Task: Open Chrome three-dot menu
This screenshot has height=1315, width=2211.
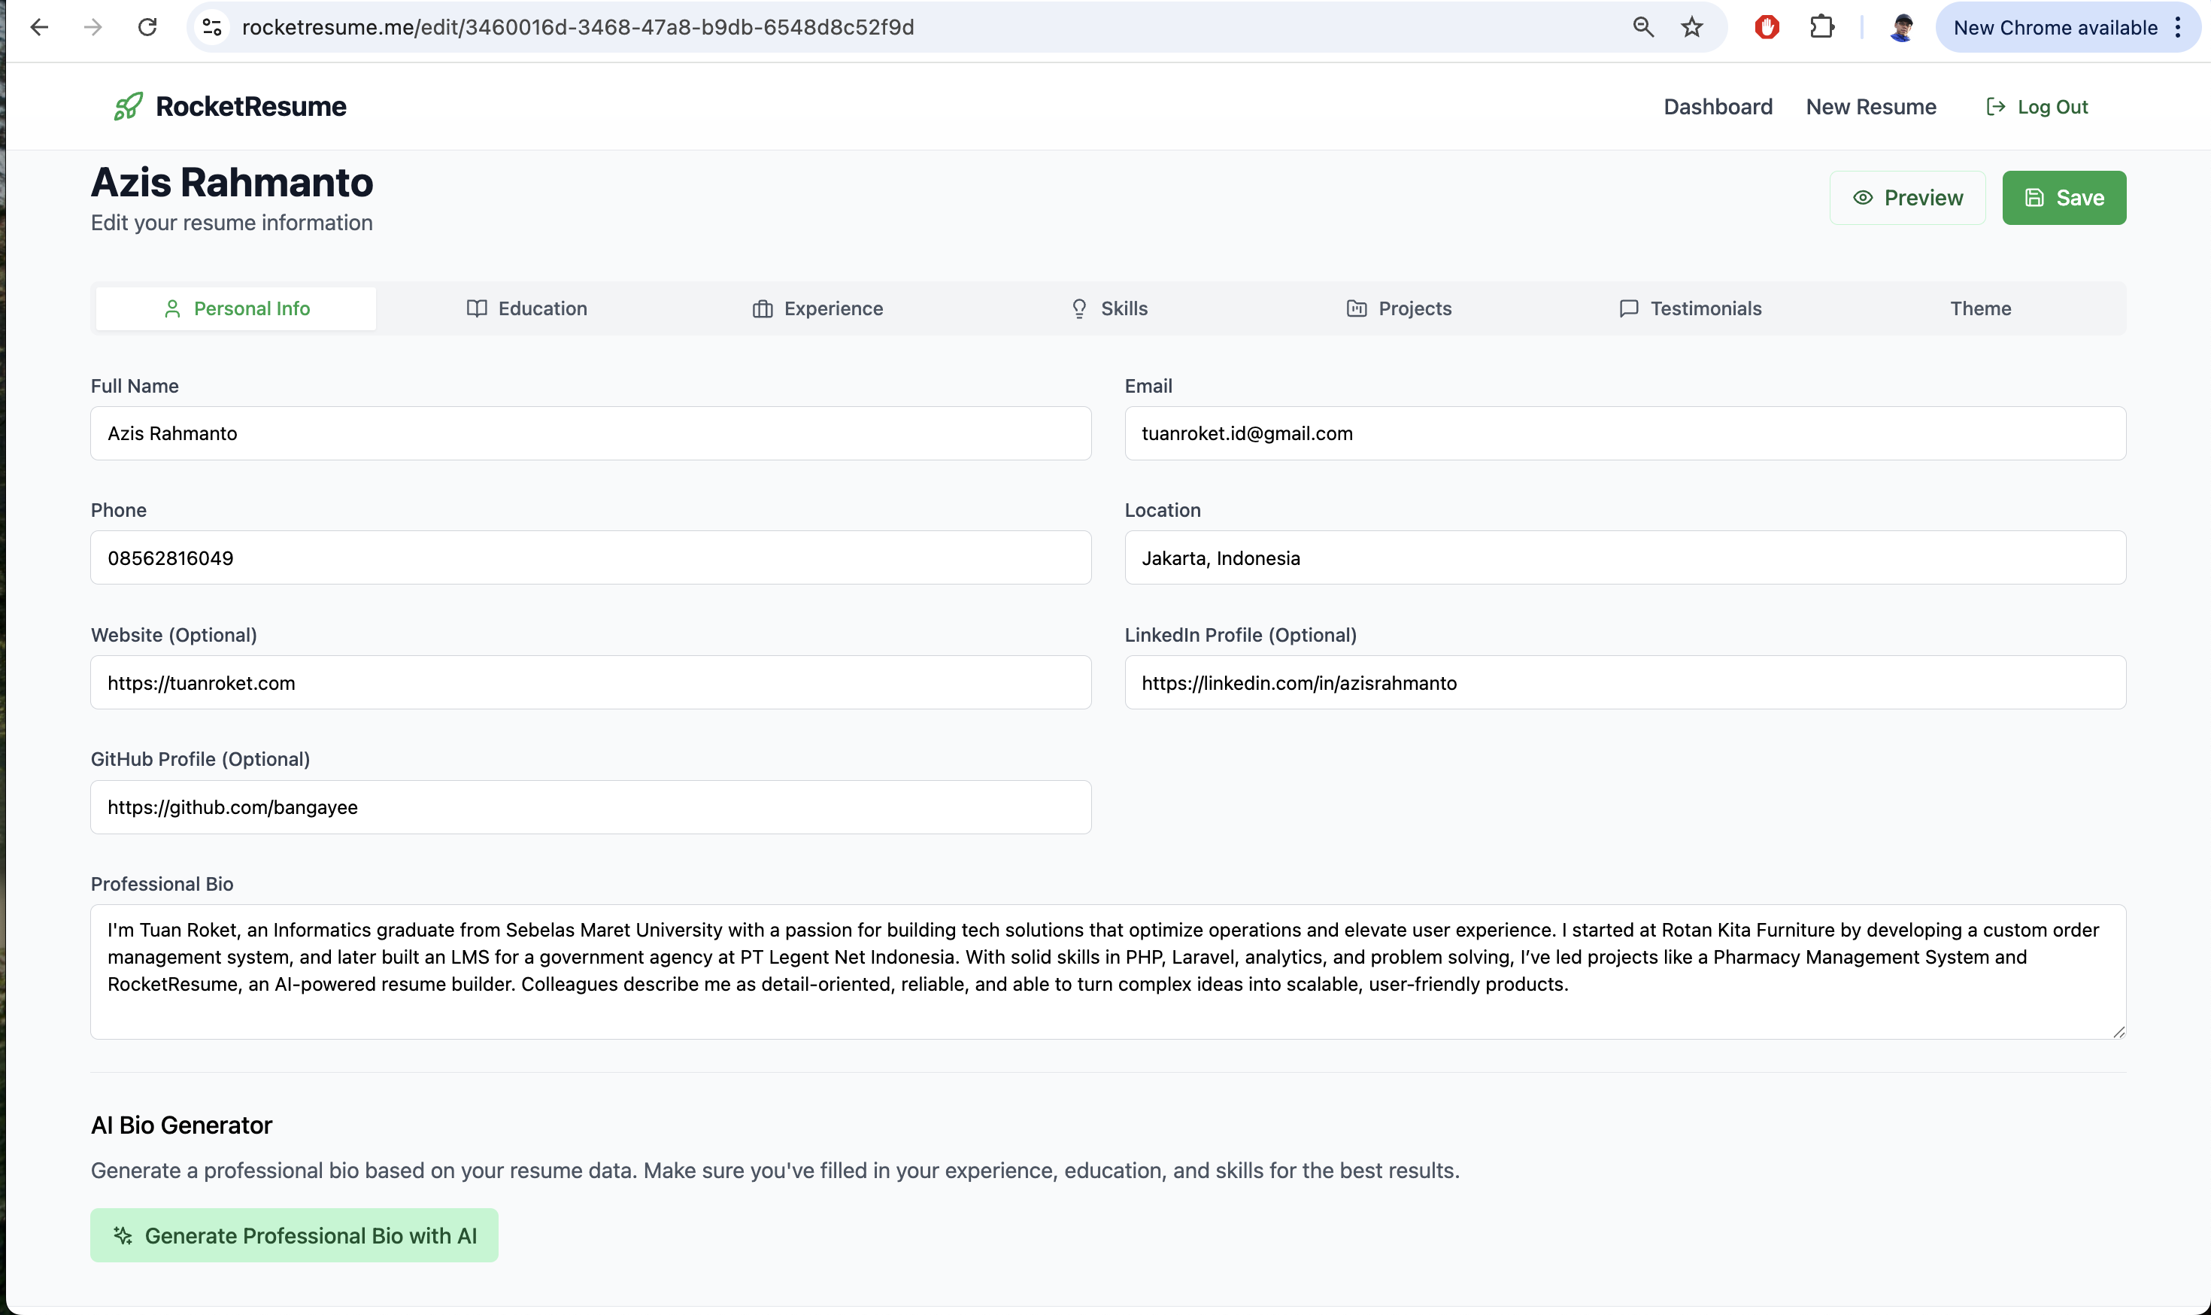Action: click(x=2177, y=28)
